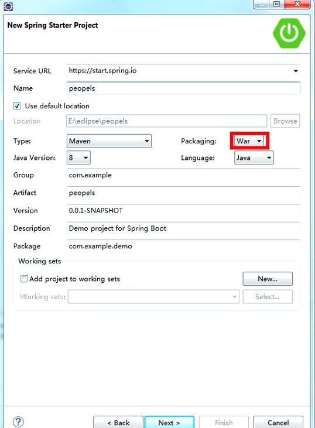Click the help question mark icon
Viewport: 315px width, 428px height.
coord(18,422)
